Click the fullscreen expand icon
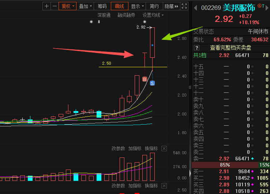This screenshot has width=270, height=194. pyautogui.click(x=184, y=6)
